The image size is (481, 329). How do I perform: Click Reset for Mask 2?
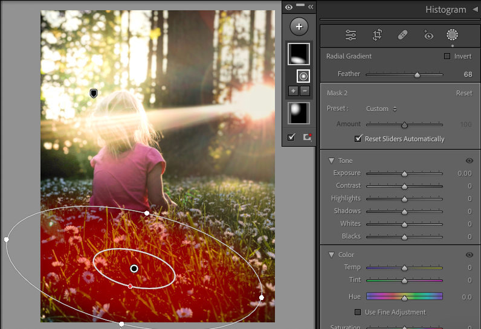click(x=463, y=93)
